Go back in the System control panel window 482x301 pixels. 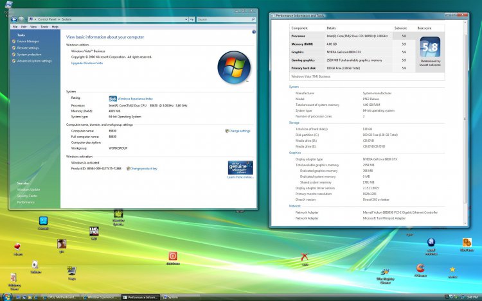(x=14, y=19)
